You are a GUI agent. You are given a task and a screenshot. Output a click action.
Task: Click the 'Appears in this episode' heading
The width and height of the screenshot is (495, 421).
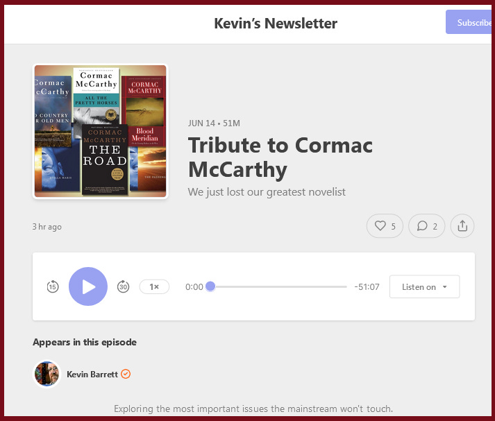point(85,342)
